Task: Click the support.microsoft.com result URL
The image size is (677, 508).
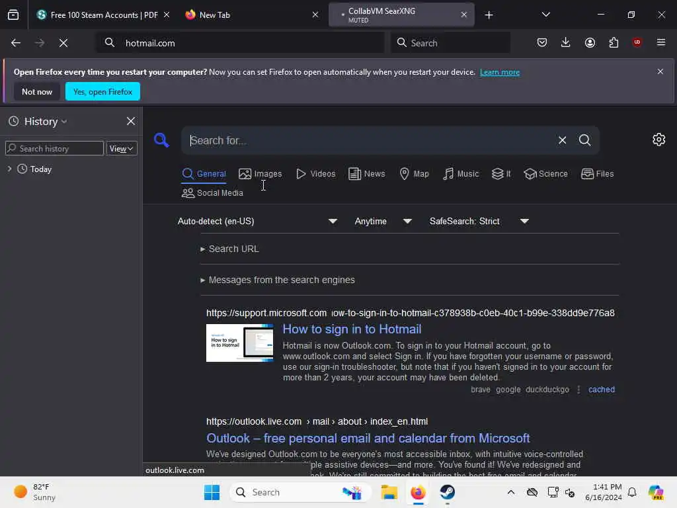Action: (x=410, y=313)
